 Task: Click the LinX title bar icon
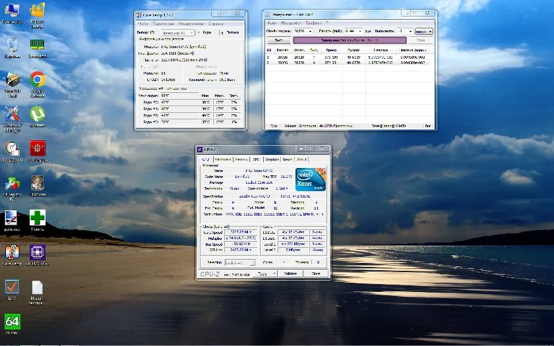pos(268,14)
